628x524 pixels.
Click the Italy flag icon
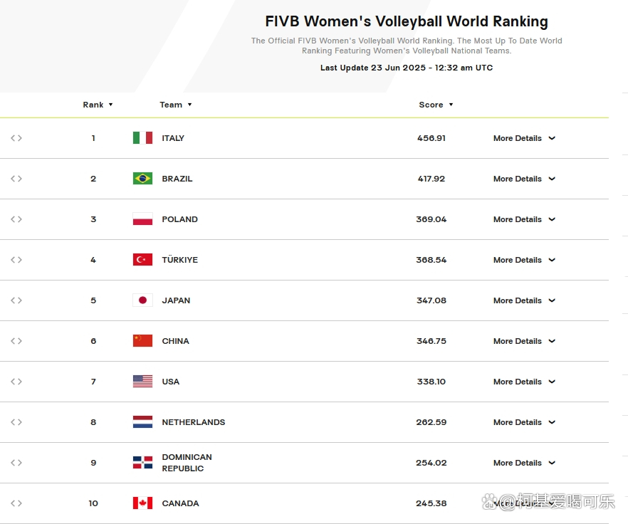[142, 138]
